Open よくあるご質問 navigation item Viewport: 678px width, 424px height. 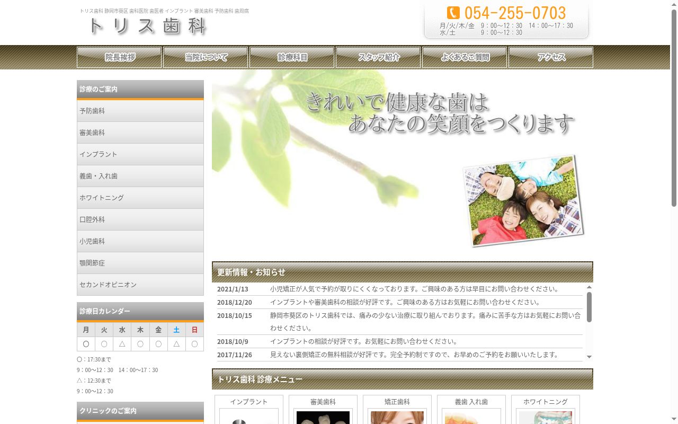tap(465, 57)
